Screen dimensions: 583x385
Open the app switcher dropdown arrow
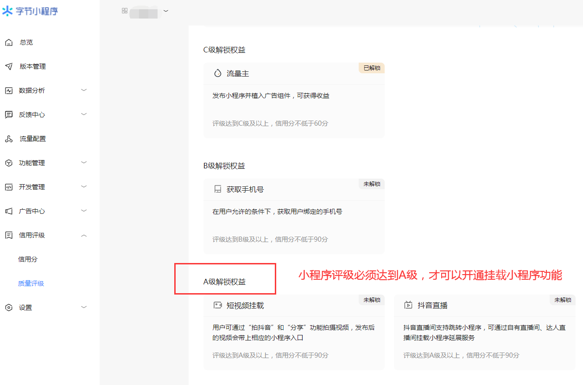click(166, 11)
